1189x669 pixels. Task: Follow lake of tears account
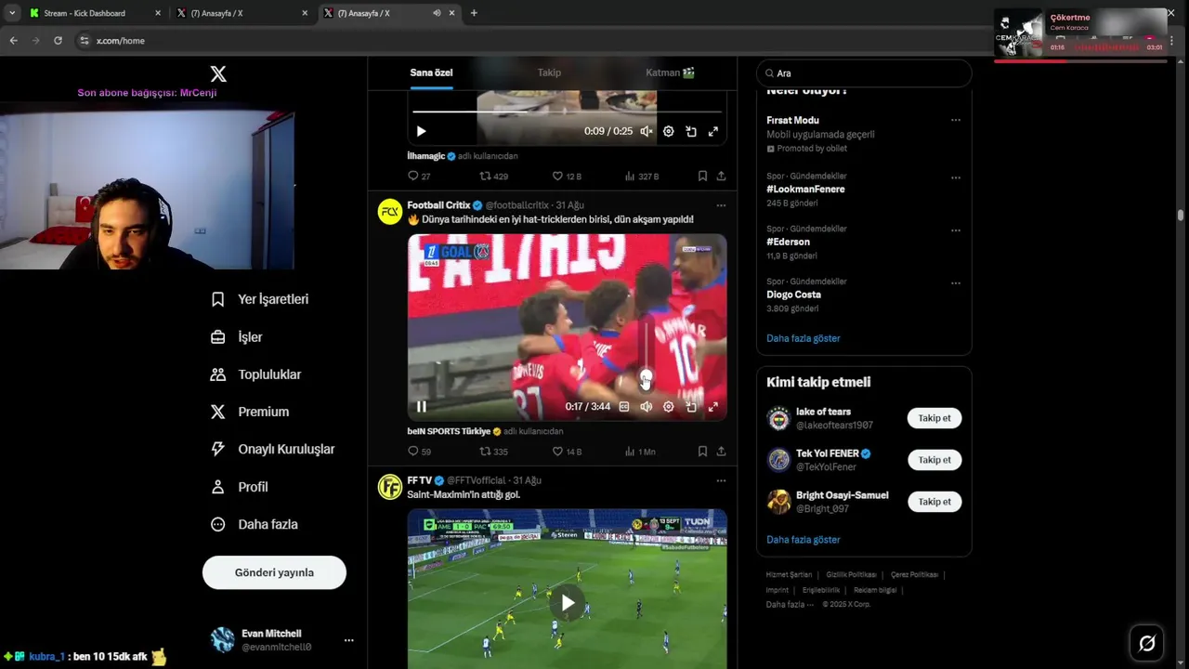coord(934,418)
